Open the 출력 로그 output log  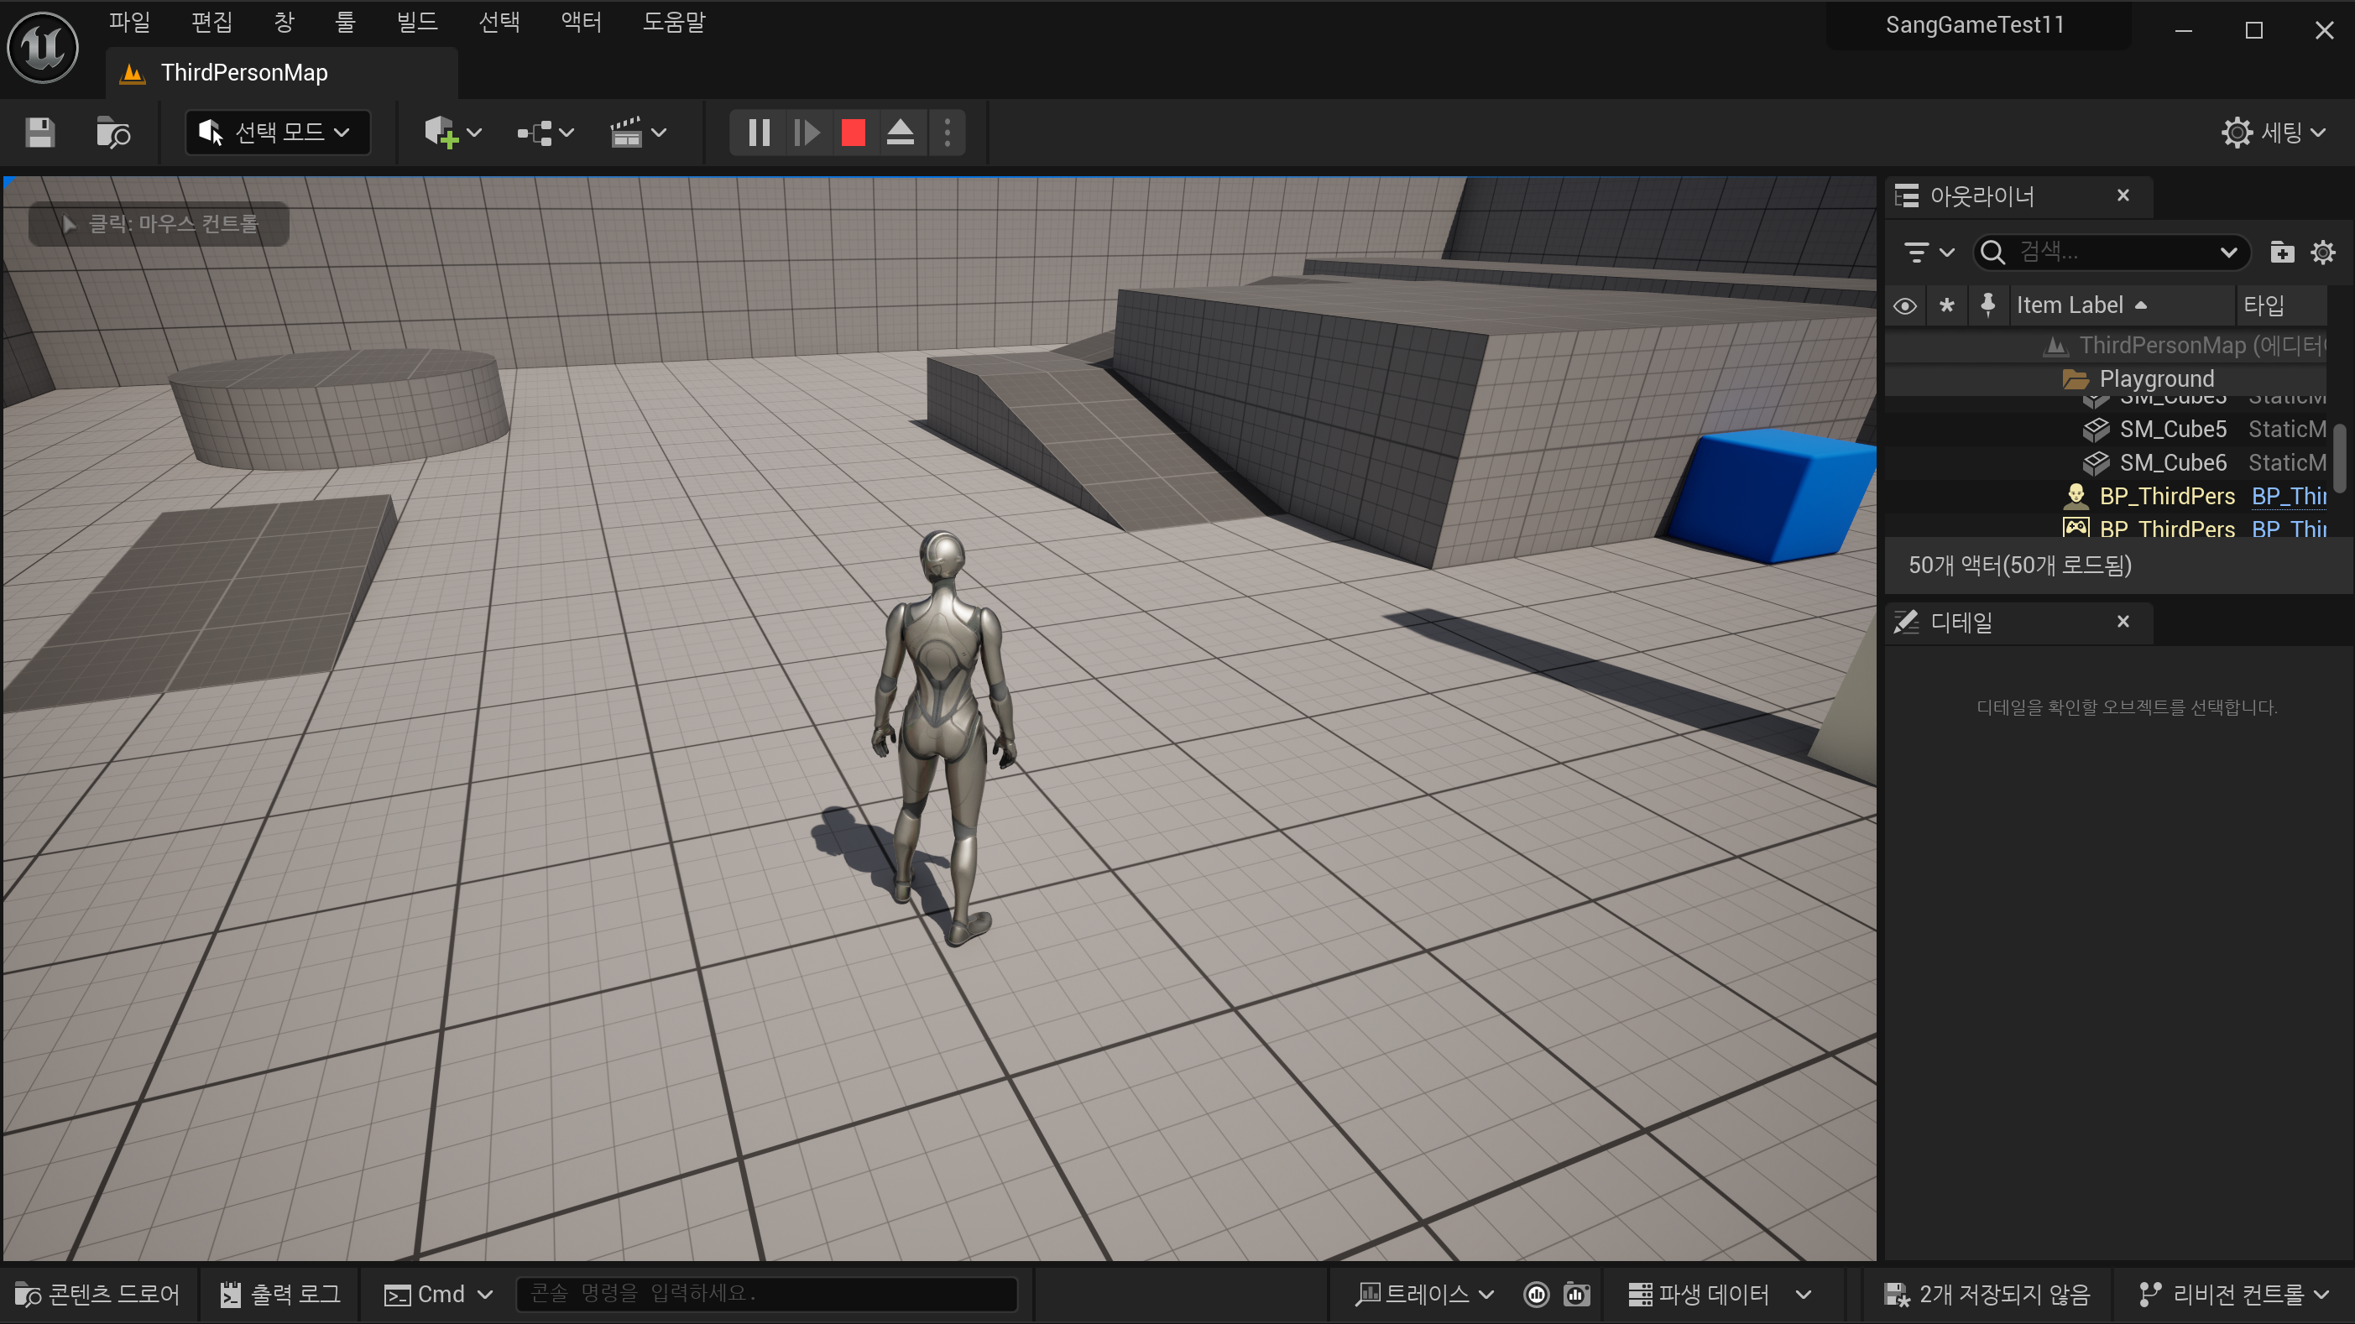[x=280, y=1294]
